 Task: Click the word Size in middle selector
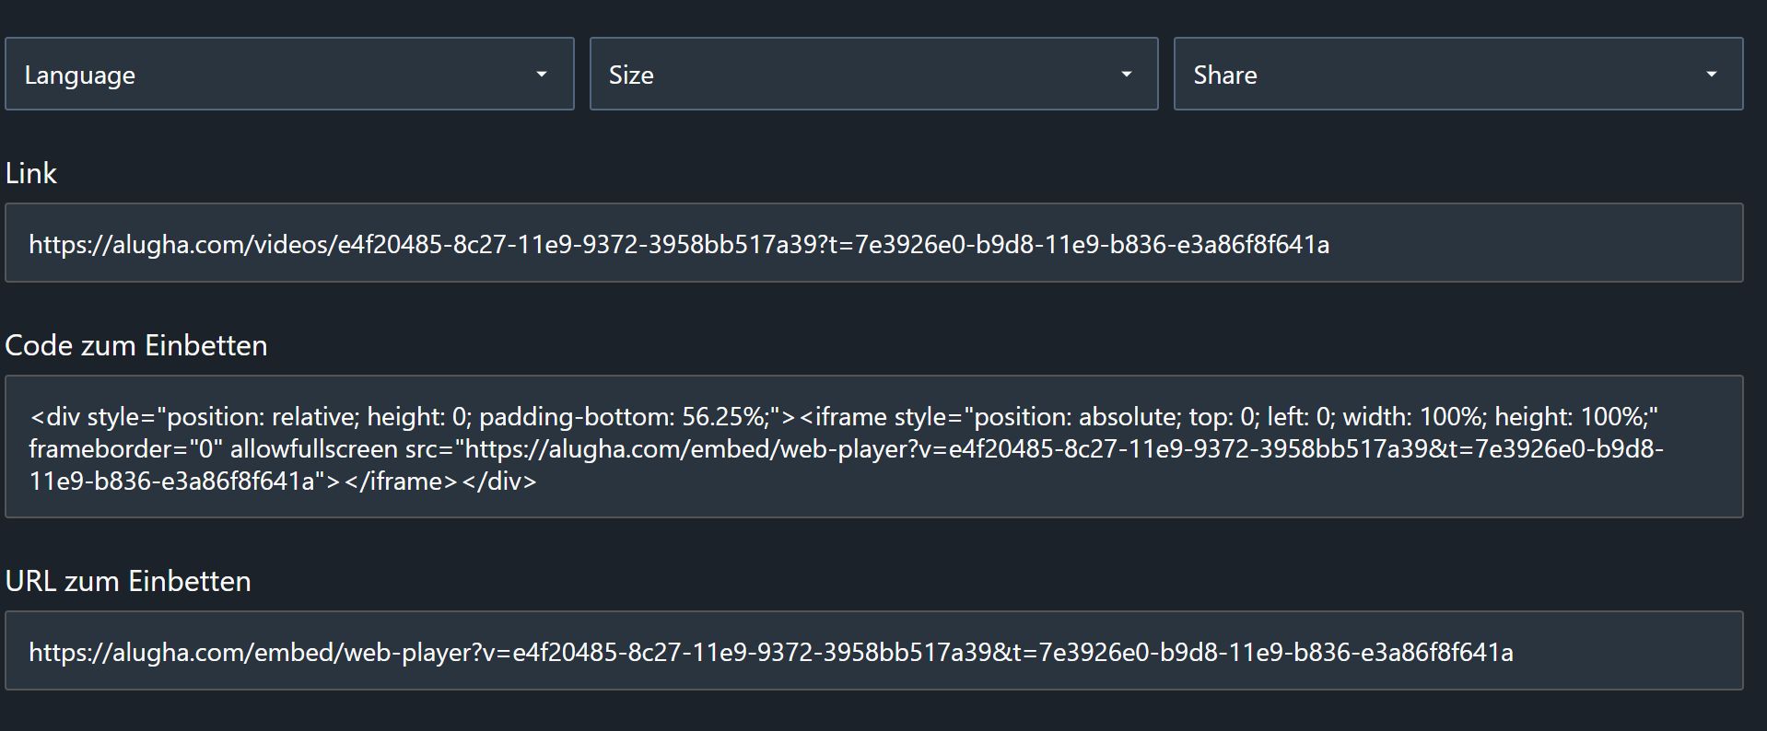(631, 75)
